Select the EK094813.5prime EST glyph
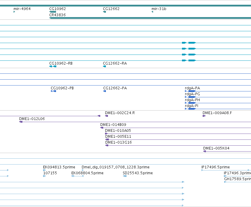This screenshot has height=207, width=251. pyautogui.click(x=45, y=170)
